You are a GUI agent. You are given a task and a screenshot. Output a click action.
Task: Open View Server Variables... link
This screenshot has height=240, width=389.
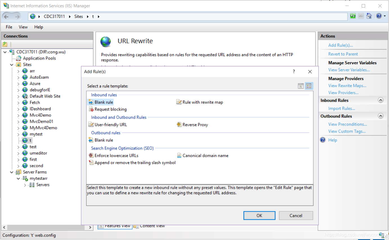pos(349,70)
